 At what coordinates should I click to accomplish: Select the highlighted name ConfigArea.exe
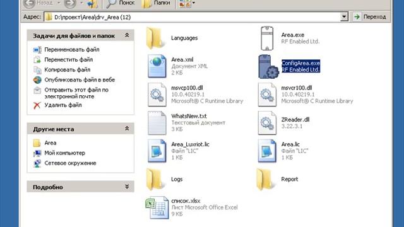pyautogui.click(x=300, y=63)
